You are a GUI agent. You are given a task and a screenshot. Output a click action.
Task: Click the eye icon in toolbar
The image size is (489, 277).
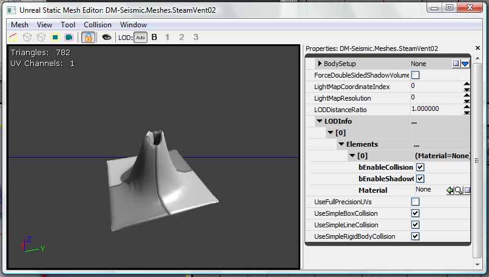click(106, 37)
